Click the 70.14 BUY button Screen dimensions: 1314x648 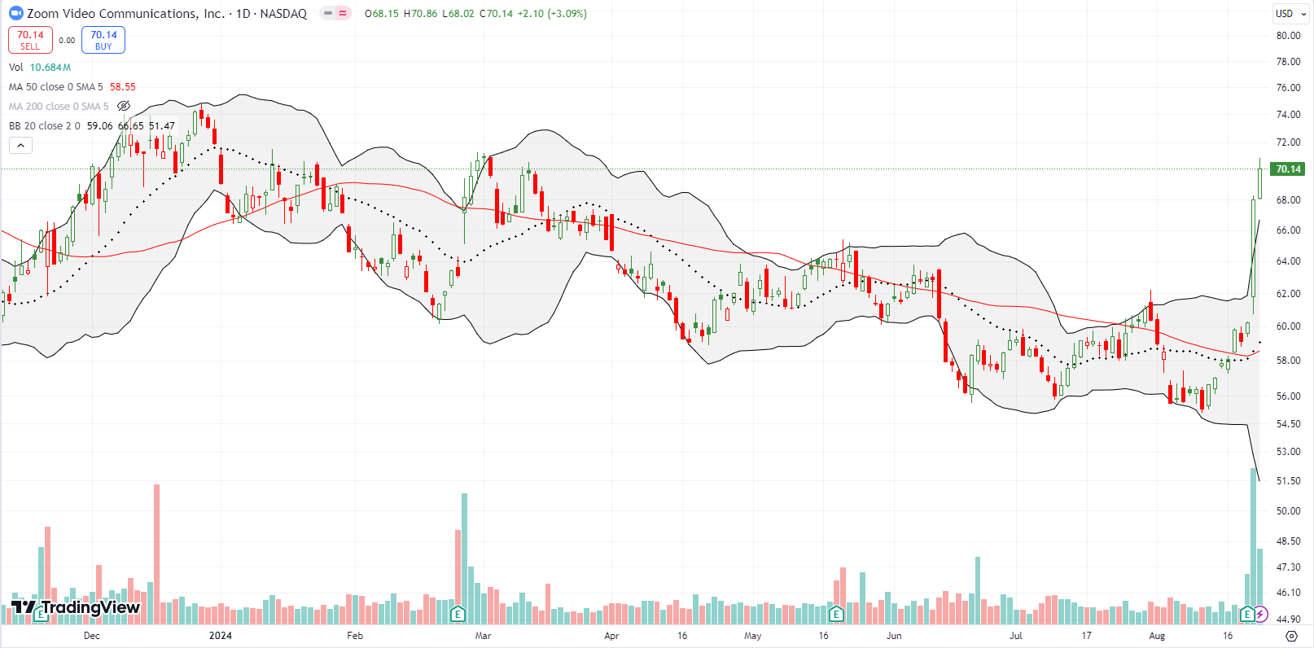103,40
